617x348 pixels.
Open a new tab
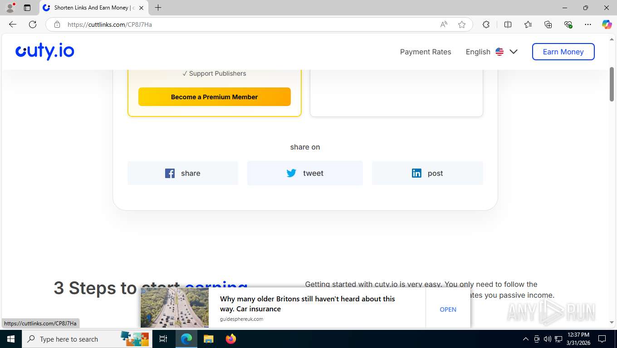[x=158, y=8]
